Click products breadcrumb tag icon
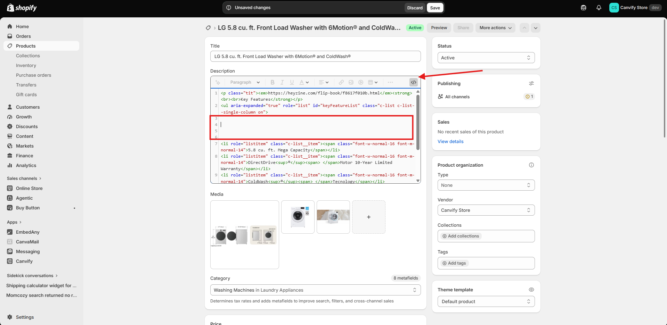 coord(208,28)
